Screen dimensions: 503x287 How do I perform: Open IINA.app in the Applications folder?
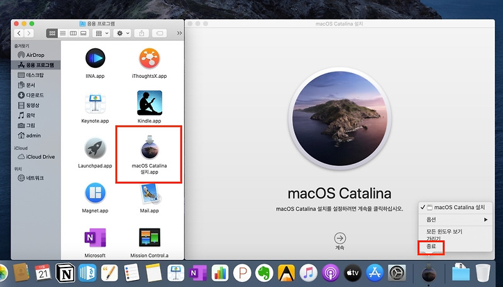pyautogui.click(x=96, y=58)
